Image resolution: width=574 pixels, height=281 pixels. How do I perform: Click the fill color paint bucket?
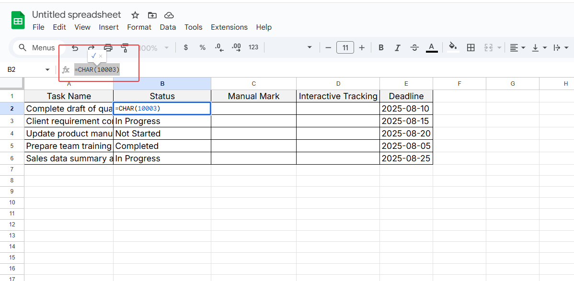coord(452,47)
